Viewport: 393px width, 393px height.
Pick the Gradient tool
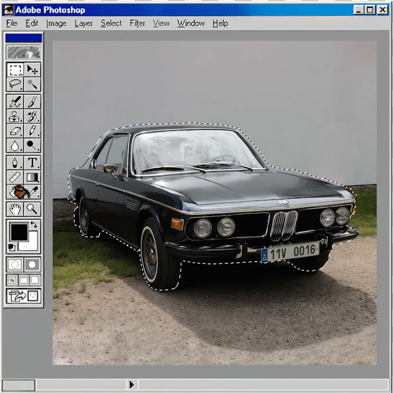point(33,177)
